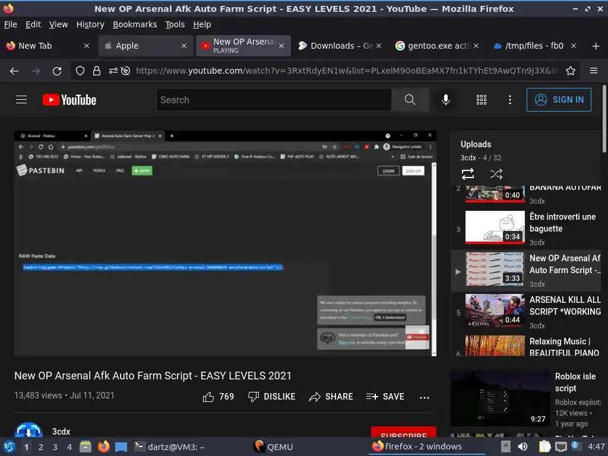Viewport: 608px width, 456px height.
Task: Open the 3cdx channel name link
Action: pyautogui.click(x=61, y=432)
